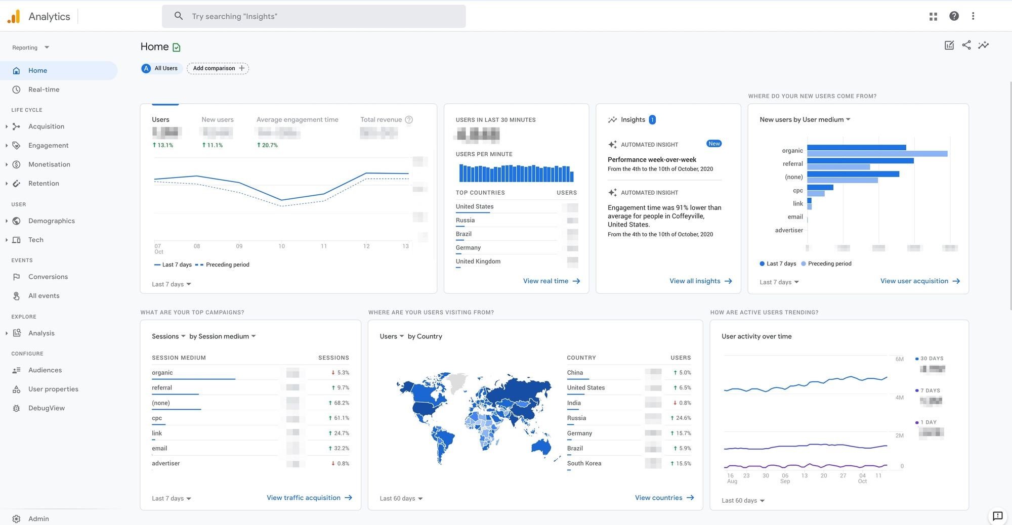Viewport: 1012px width, 525px height.
Task: Expand the Demographics tree item
Action: [x=7, y=221]
